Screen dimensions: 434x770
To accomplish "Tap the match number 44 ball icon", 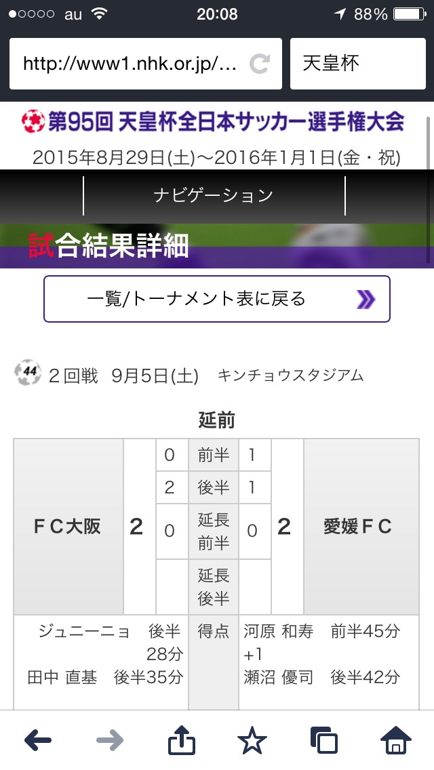I will coord(28,373).
